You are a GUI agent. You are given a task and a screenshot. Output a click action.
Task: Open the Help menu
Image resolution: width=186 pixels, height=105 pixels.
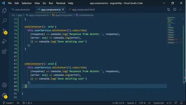pyautogui.click(x=71, y=3)
